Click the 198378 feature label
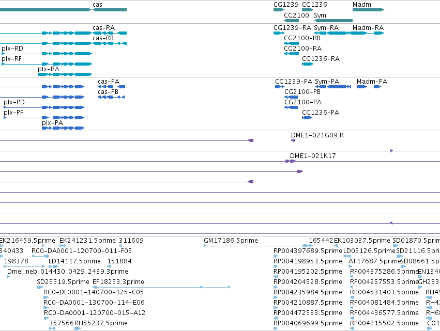Viewport: 440px width, 331px height. (x=16, y=261)
